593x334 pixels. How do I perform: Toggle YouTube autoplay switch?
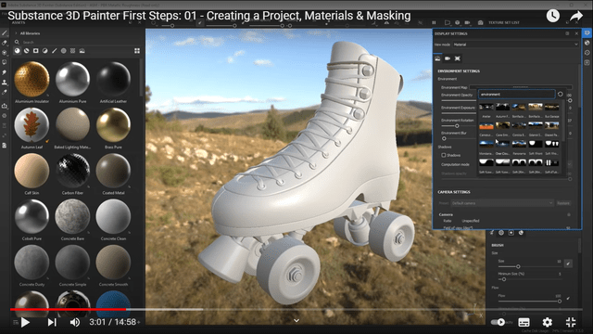498,322
